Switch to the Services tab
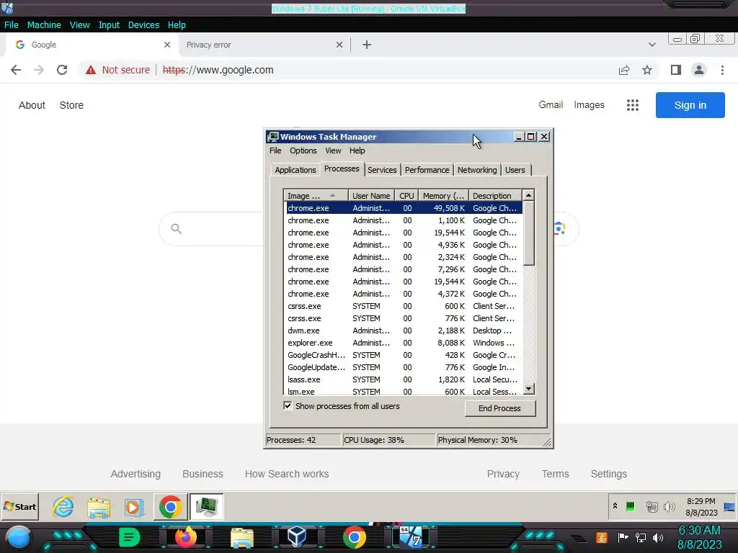 click(382, 170)
